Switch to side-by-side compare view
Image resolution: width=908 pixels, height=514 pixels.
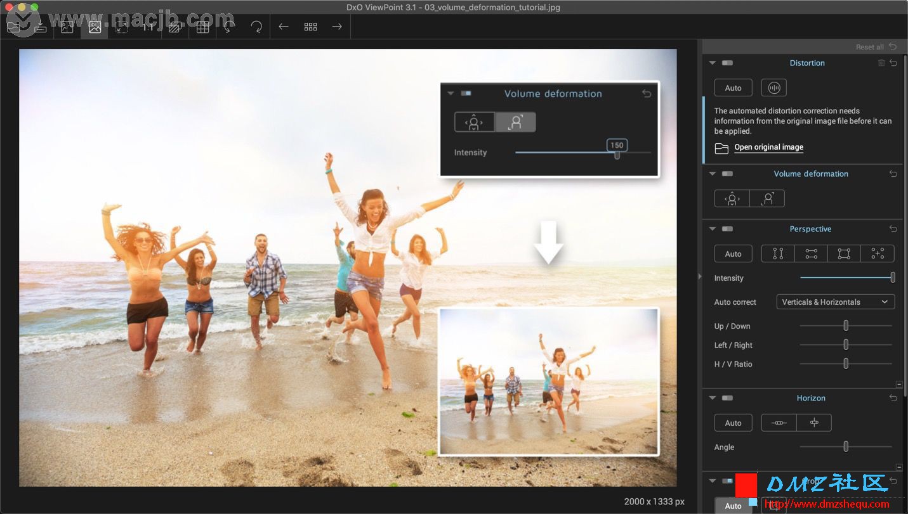(67, 27)
